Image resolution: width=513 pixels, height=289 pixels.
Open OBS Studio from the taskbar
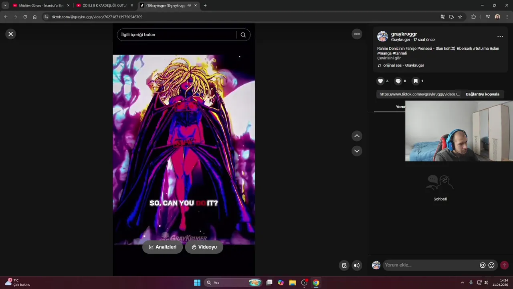tap(304, 283)
